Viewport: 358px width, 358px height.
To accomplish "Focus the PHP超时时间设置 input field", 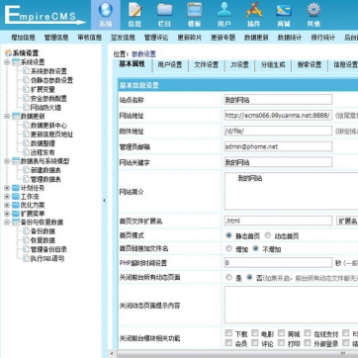I will coord(278,263).
